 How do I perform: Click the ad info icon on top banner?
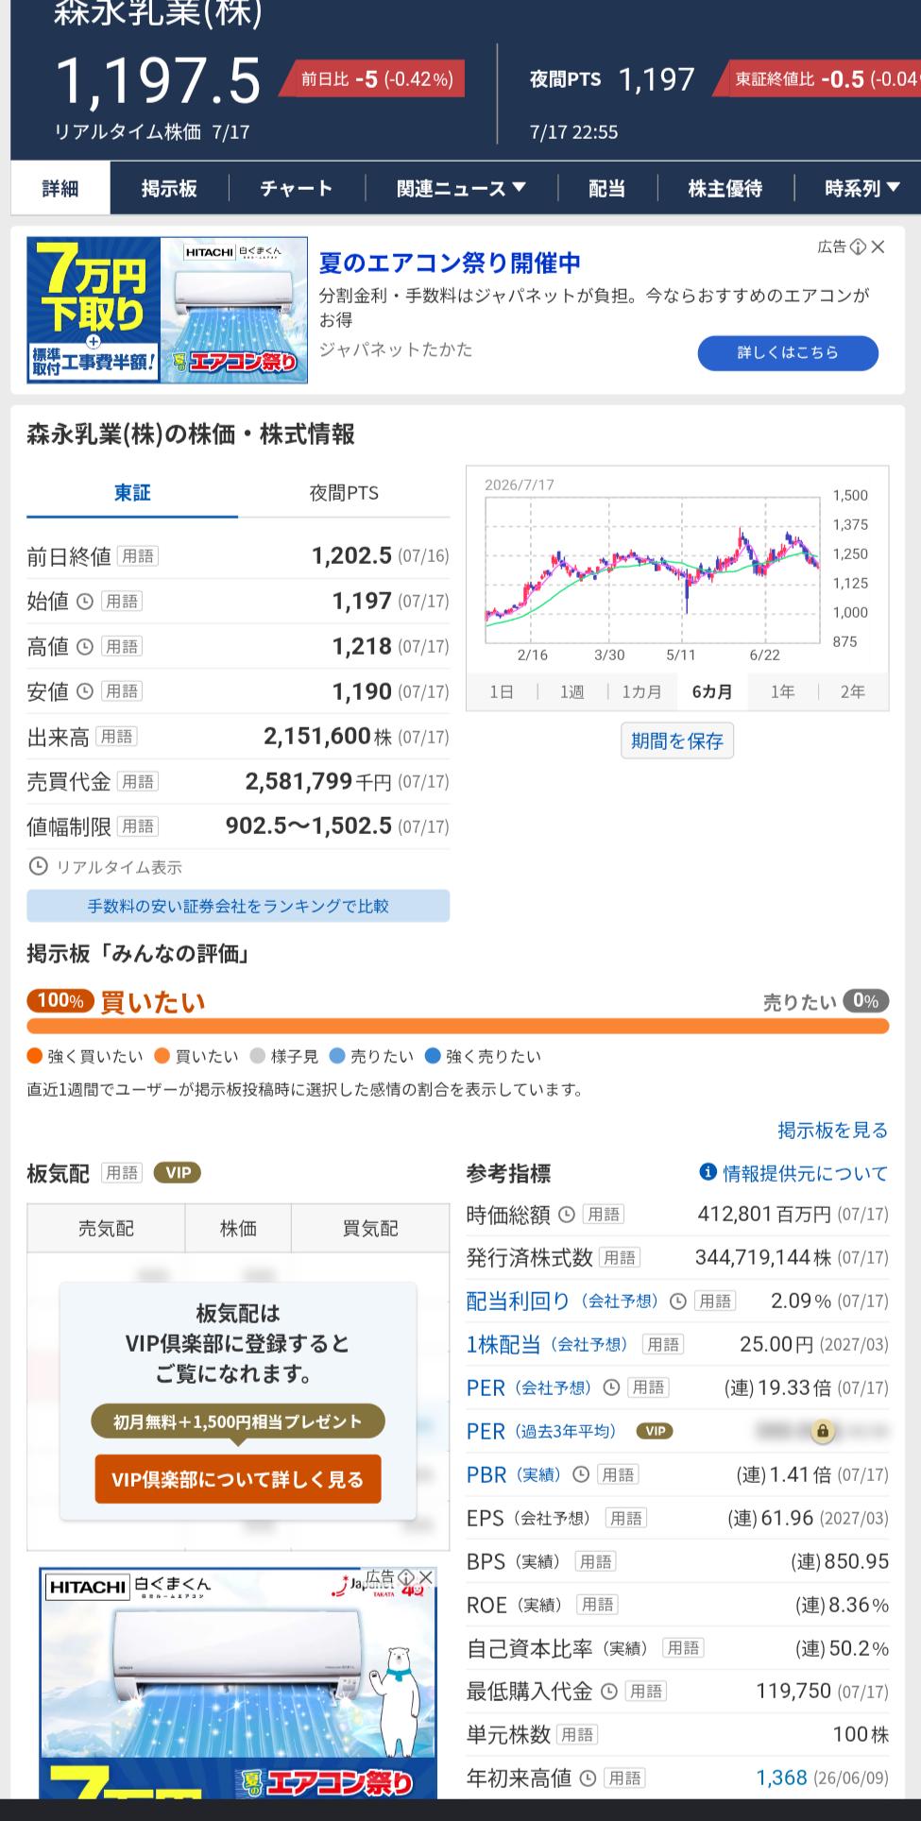pyautogui.click(x=858, y=247)
